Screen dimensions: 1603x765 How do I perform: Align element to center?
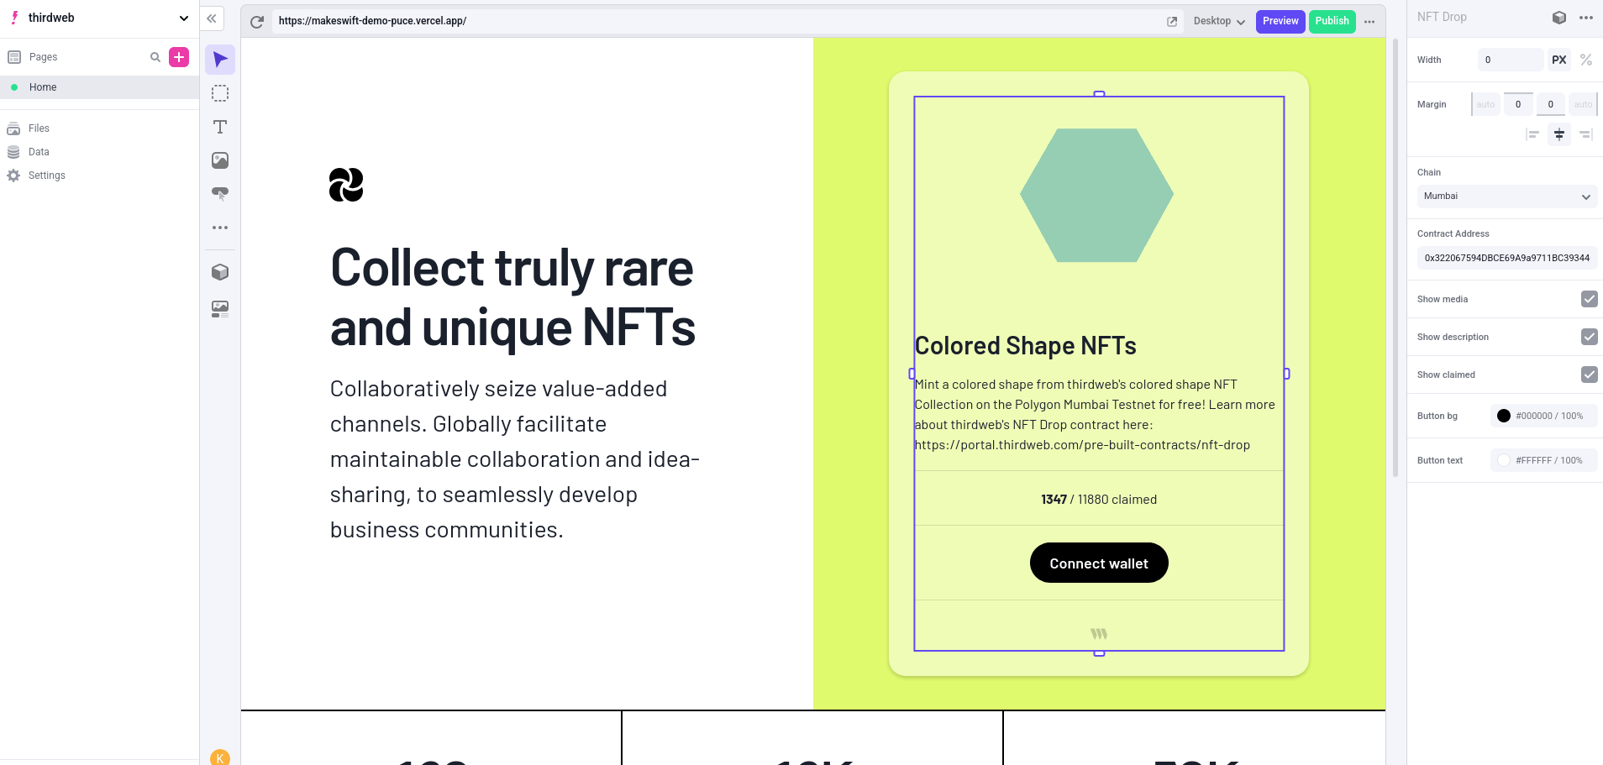tap(1559, 134)
